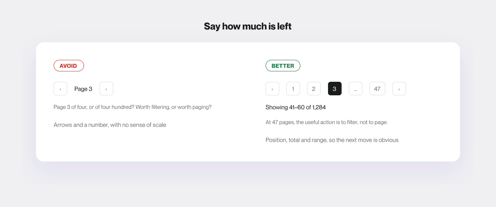The width and height of the screenshot is (496, 207).
Task: Select page 2 in pagination
Action: pyautogui.click(x=314, y=89)
